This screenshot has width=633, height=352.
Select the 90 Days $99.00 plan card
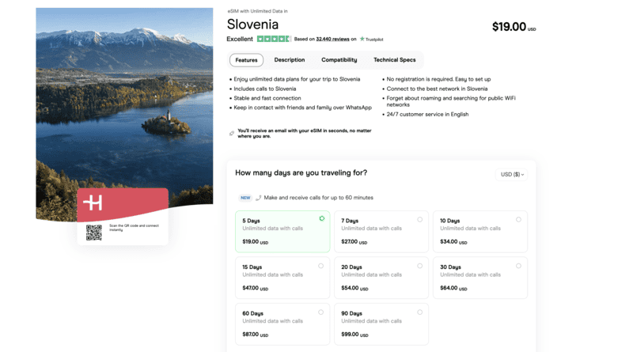click(x=381, y=324)
